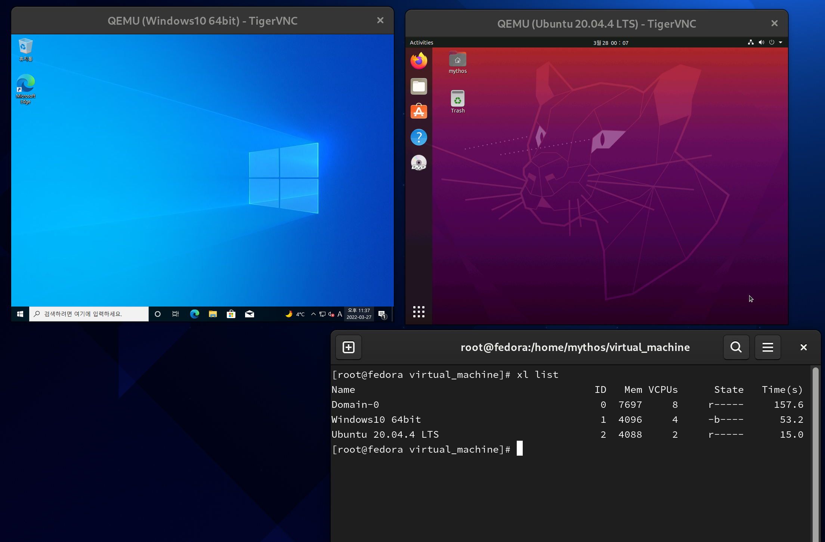Expand the Ubuntu system menu dropdown arrow
The height and width of the screenshot is (542, 825).
pyautogui.click(x=781, y=42)
